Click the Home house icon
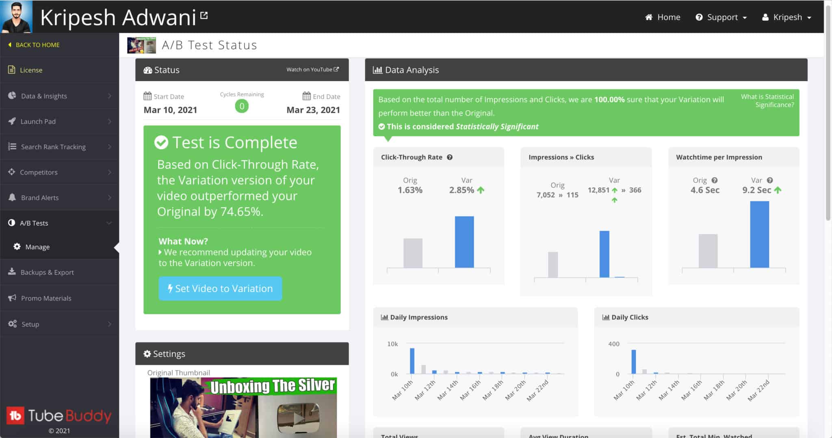Viewport: 832px width, 438px height. pos(649,17)
